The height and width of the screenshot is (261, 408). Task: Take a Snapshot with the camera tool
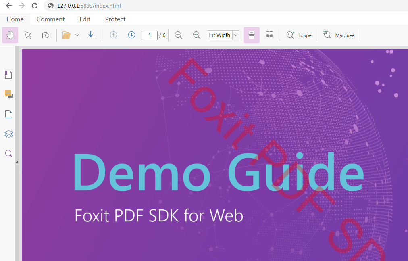point(46,35)
